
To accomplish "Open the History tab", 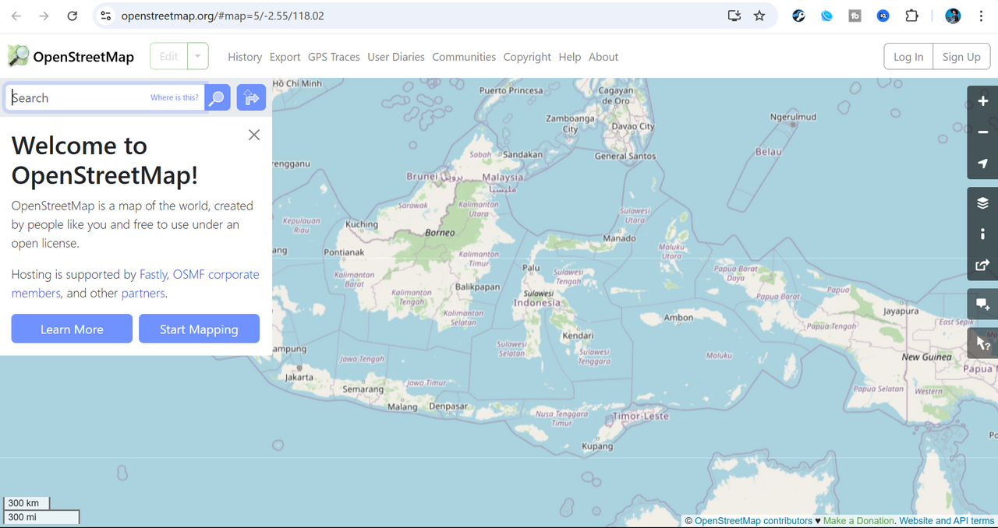I will point(245,57).
